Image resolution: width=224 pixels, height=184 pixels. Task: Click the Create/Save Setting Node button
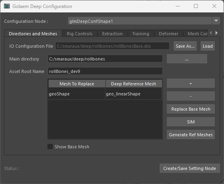189,168
